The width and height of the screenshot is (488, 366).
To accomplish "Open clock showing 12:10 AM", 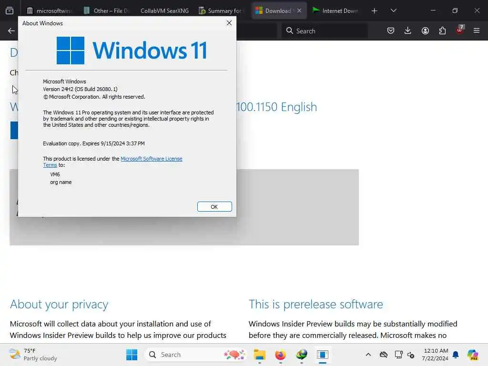I will tap(435, 355).
